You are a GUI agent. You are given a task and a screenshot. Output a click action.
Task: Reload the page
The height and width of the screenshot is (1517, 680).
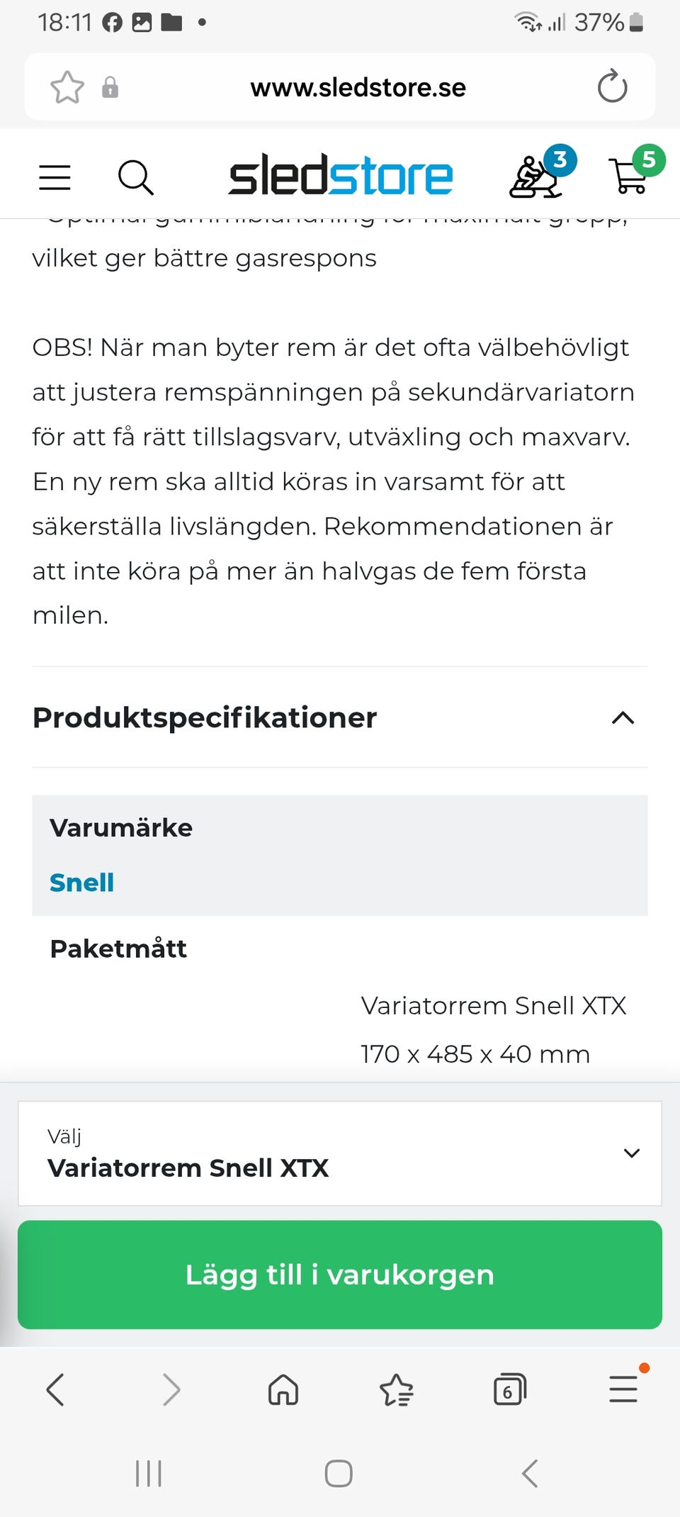pyautogui.click(x=612, y=87)
